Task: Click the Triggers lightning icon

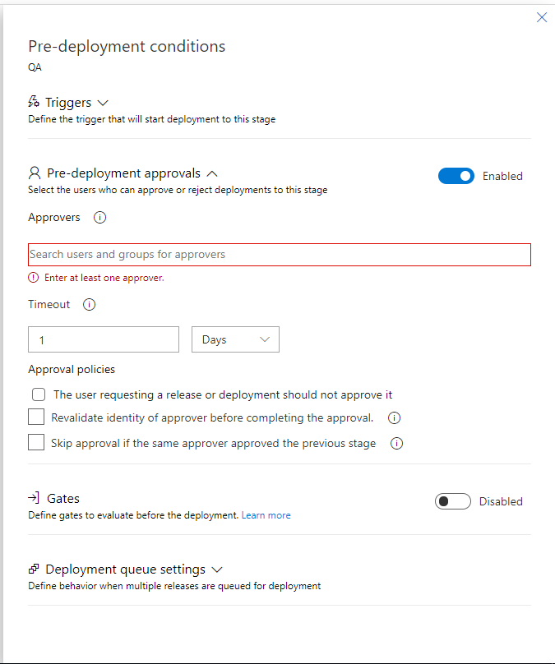Action: (x=34, y=103)
